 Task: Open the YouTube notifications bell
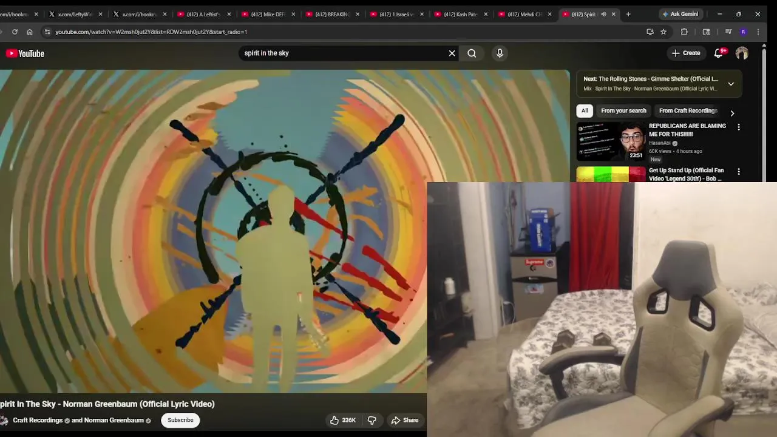point(719,53)
